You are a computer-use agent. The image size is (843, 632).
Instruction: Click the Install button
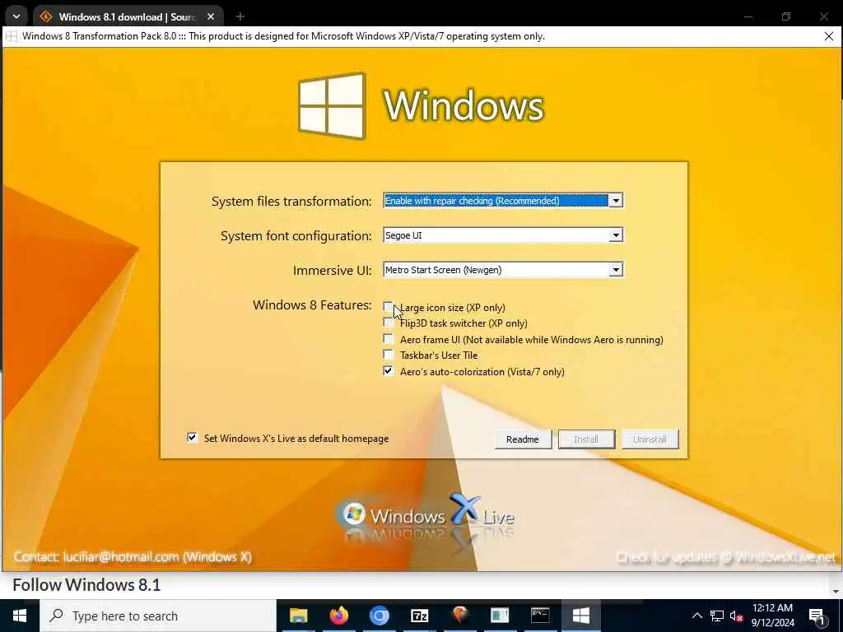coord(586,439)
